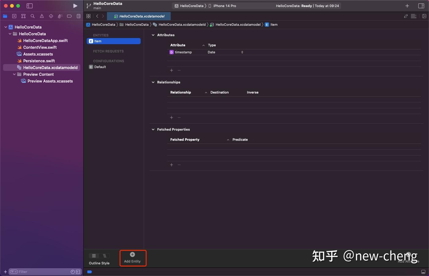
Task: Switch to table outline style
Action: coord(94,255)
